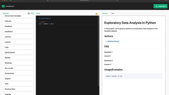Image resolution: width=169 pixels, height=95 pixels.
Task: Add the Related section
Action: 18,58
